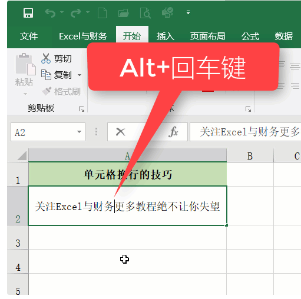Expand the Name Box dropdown arrow

tap(79, 132)
